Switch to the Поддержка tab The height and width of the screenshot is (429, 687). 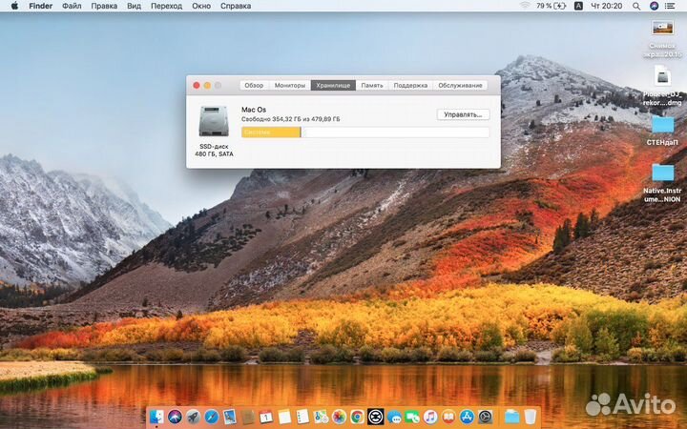410,85
